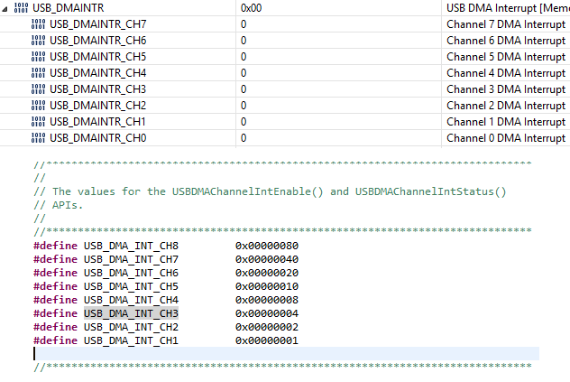Click the USB_DMA_INT_CH8 macro name
Screen dimensions: 570x382
(132, 246)
